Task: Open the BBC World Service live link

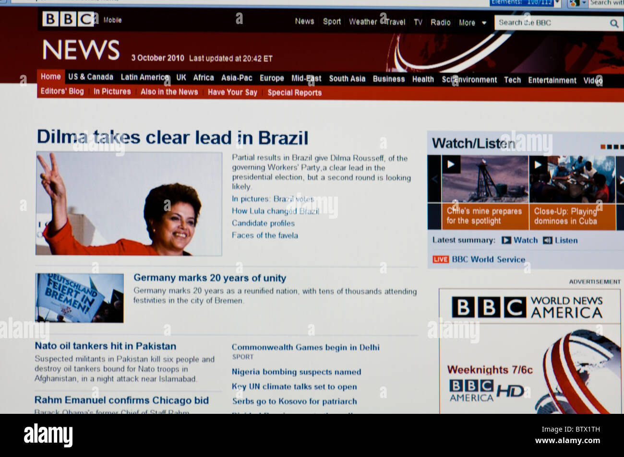Action: pos(488,259)
